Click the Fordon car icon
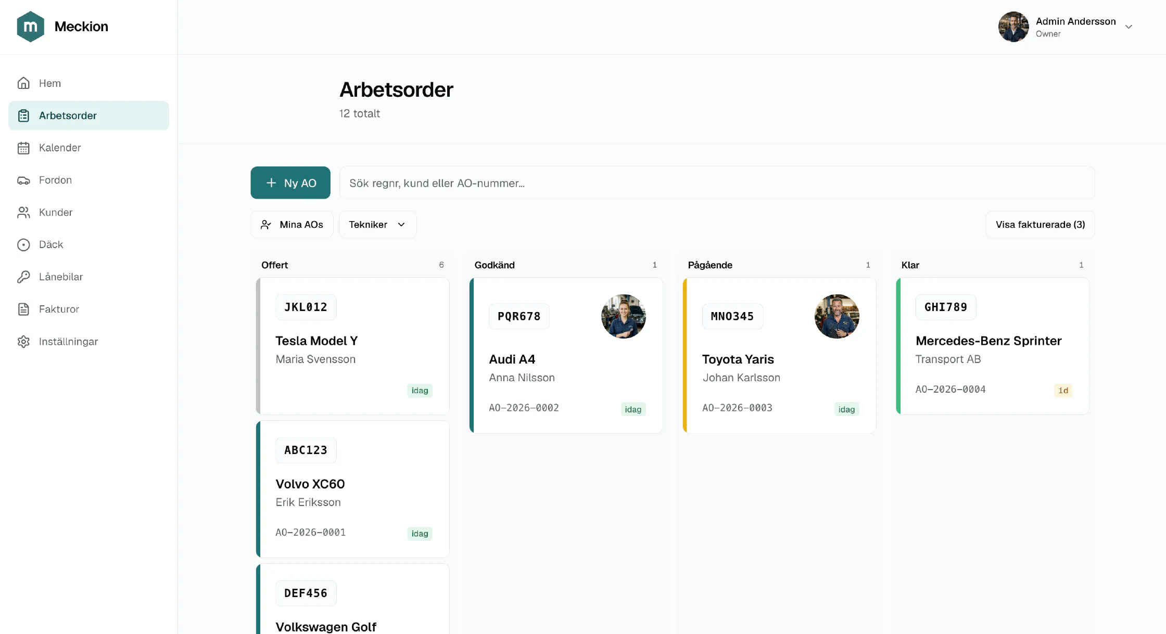This screenshot has height=634, width=1166. click(x=23, y=180)
